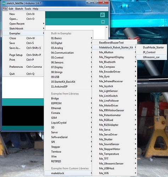Viewport: 168px width, 177px height.
Task: Open the Tools menu
Action: pos(28,9)
